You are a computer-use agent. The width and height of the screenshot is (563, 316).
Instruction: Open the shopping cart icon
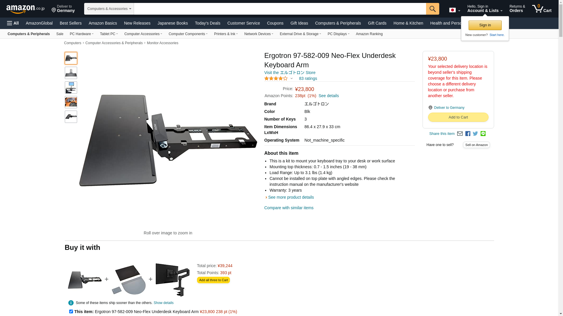pos(542,9)
